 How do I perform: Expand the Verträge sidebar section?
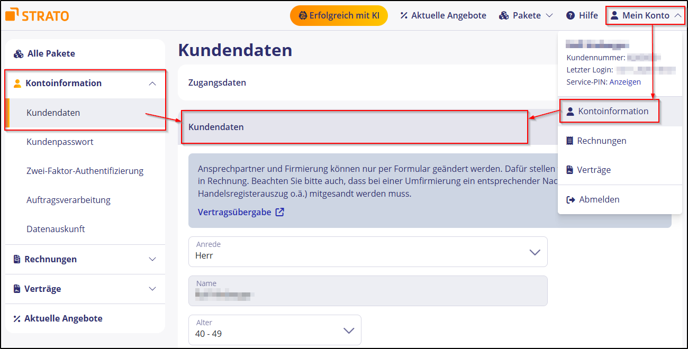152,289
